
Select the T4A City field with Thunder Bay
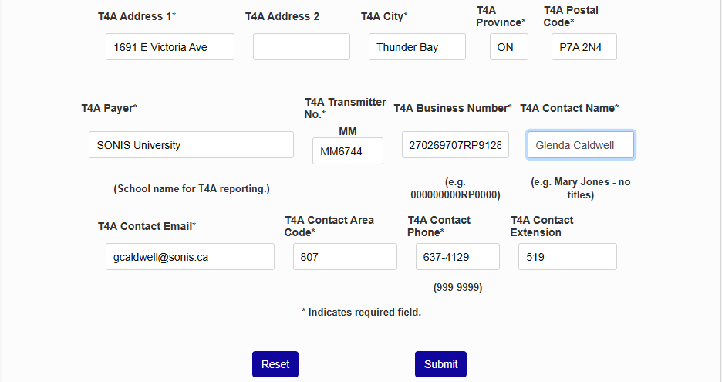pyautogui.click(x=417, y=47)
